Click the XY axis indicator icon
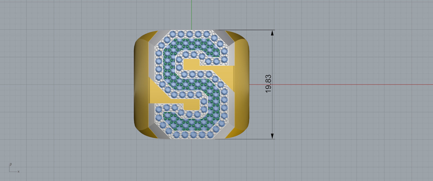The width and height of the screenshot is (433, 181). click(x=14, y=168)
